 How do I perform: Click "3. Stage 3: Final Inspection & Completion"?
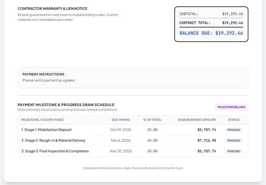55,151
